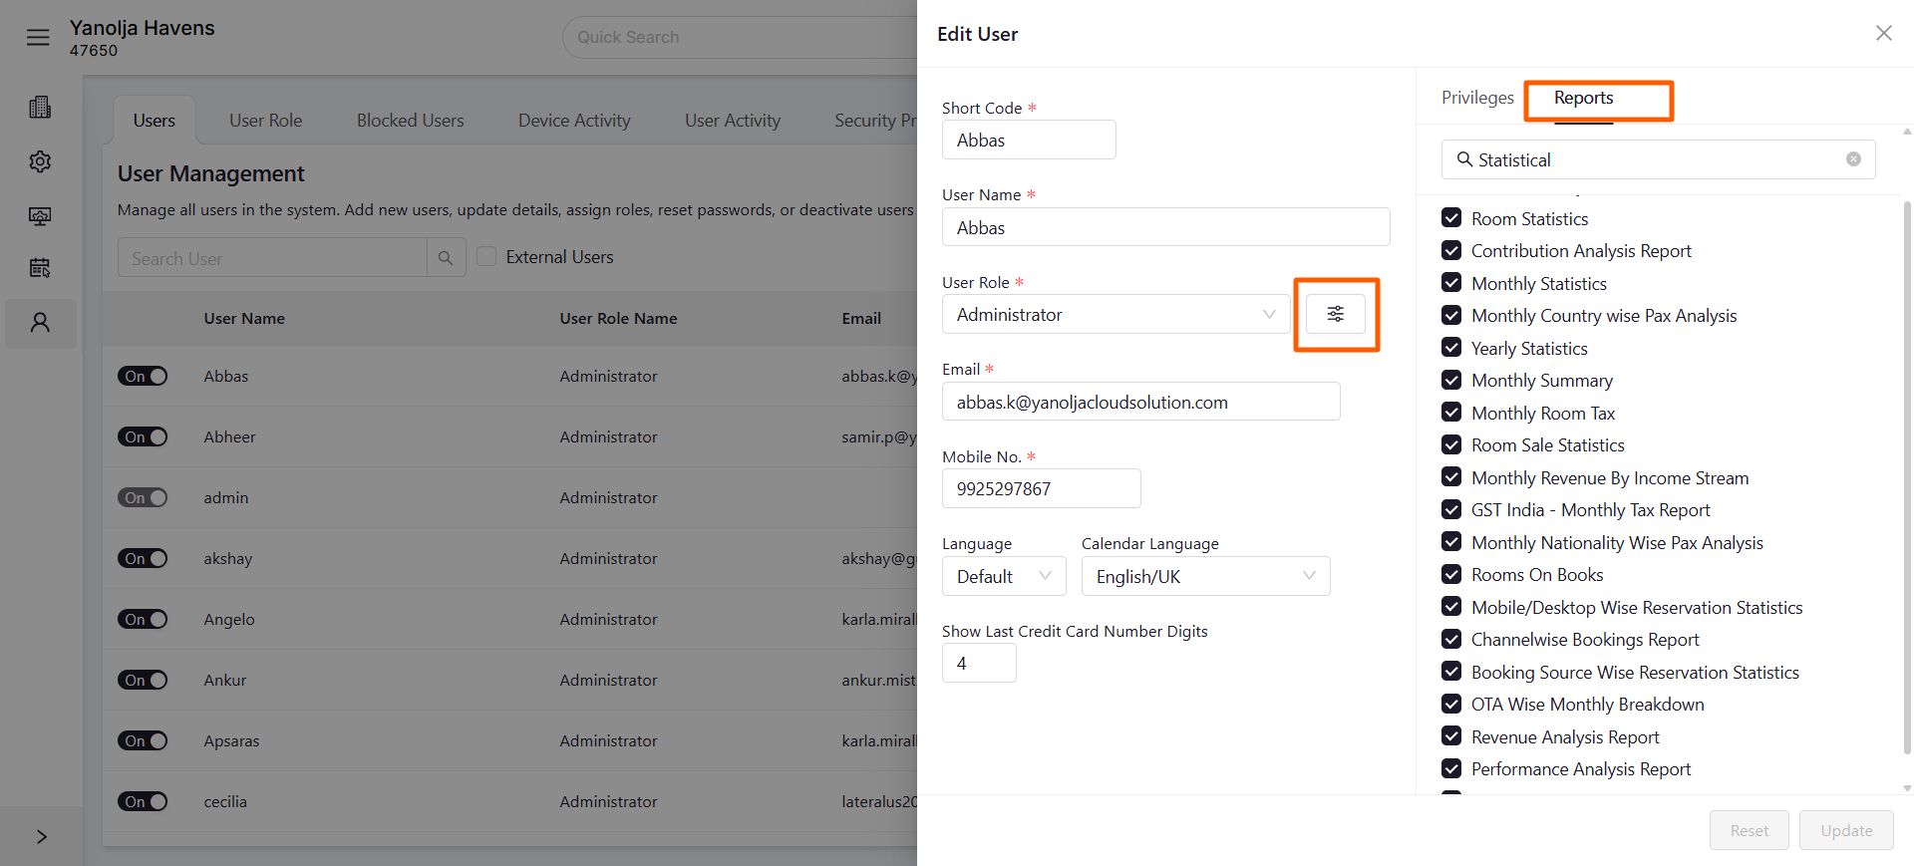The height and width of the screenshot is (866, 1914).
Task: Open the hamburger navigation menu
Action: [38, 38]
